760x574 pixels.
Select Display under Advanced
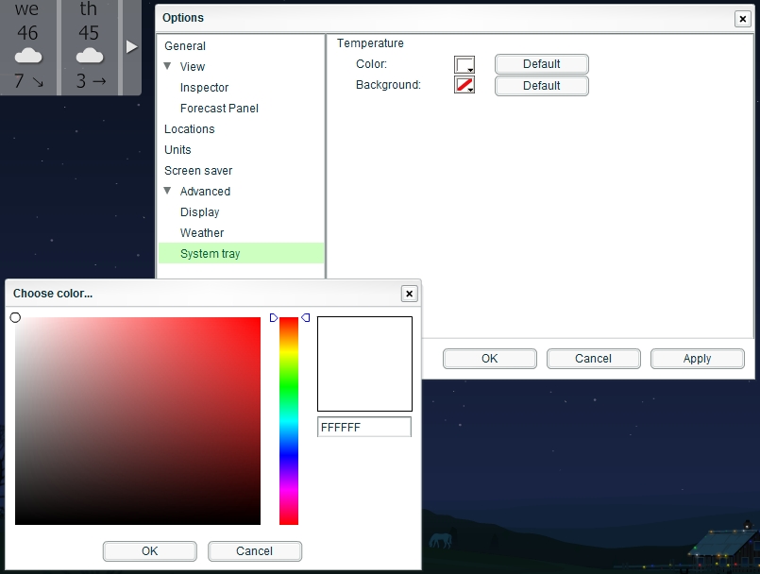click(199, 212)
